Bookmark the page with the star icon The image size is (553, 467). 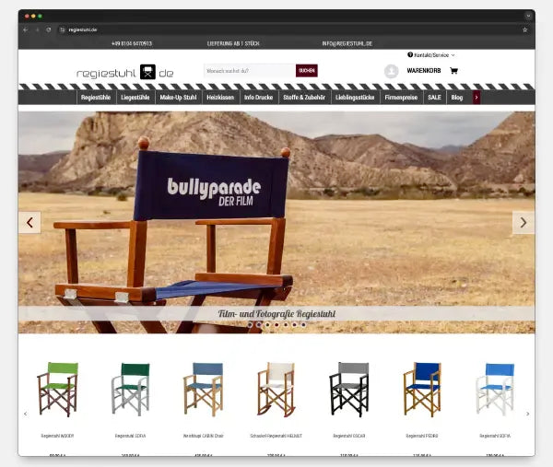[524, 30]
